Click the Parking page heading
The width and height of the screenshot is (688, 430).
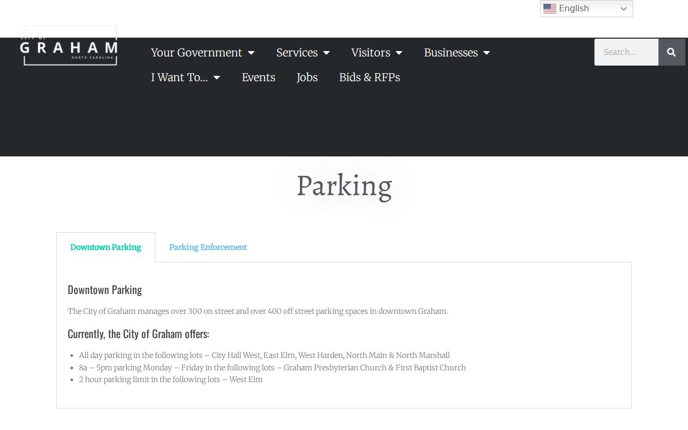(344, 186)
